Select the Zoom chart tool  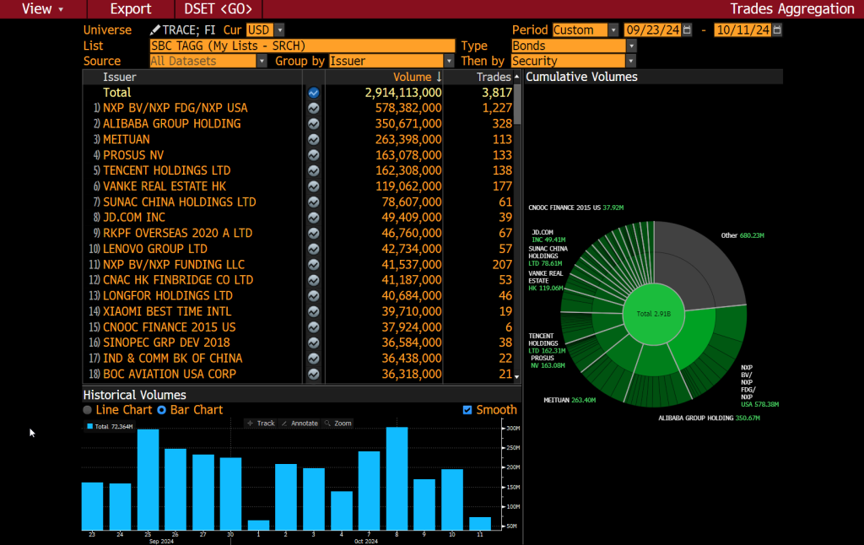[337, 424]
